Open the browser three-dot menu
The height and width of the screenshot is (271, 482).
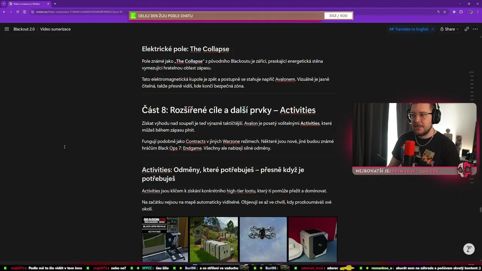pyautogui.click(x=478, y=12)
